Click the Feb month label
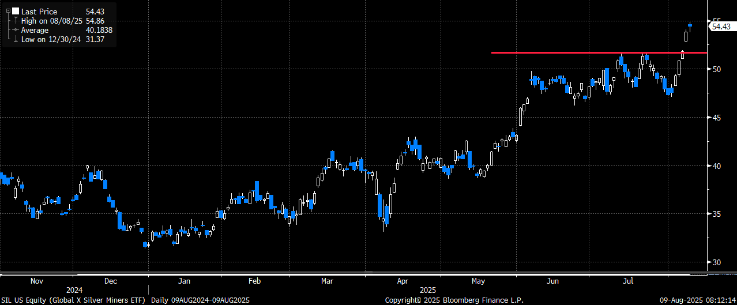 tap(254, 281)
